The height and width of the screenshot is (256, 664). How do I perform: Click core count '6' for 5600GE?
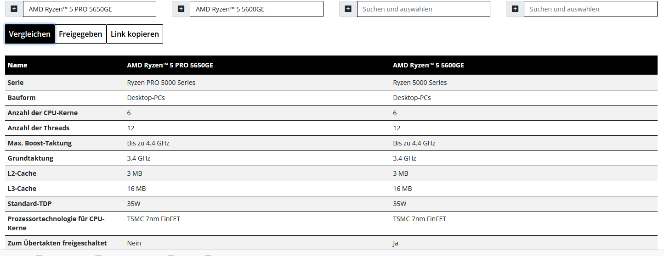click(395, 113)
